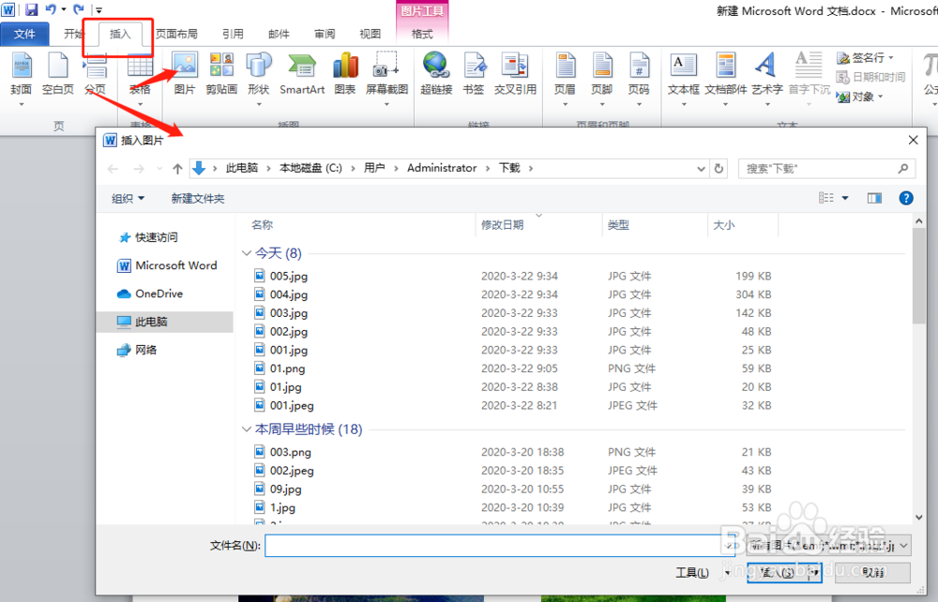
Task: Open the 屏幕截图 screenshot tool
Action: coord(386,79)
